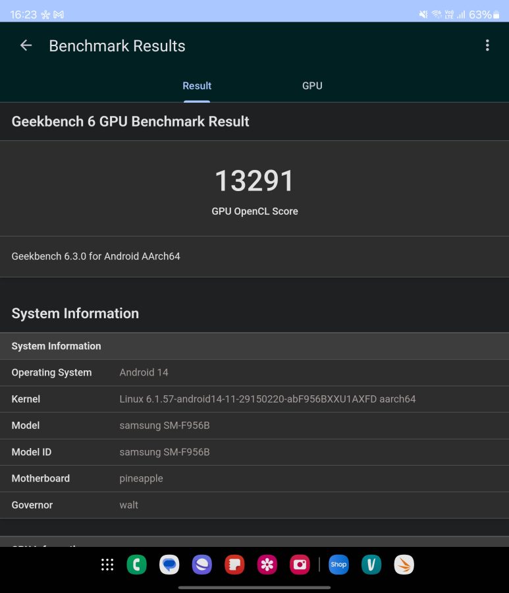Image resolution: width=509 pixels, height=593 pixels.
Task: Select the walt governor value
Action: click(x=129, y=505)
